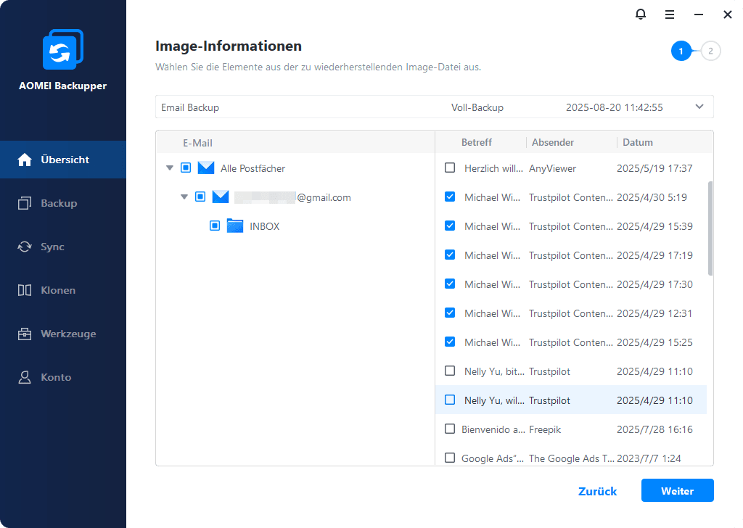
Task: Open the Email Backup version dropdown
Action: tap(699, 107)
